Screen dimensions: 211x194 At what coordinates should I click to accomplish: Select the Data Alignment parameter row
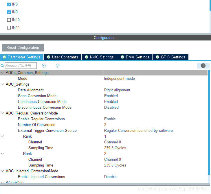(104, 90)
